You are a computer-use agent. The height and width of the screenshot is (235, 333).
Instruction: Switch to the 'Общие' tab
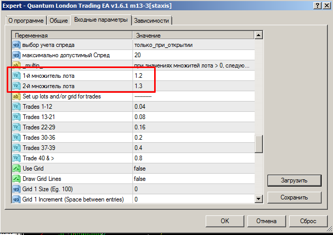click(59, 21)
